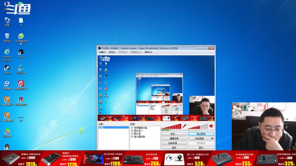
Task: Click the 设定... settings button
Action: pos(174,134)
